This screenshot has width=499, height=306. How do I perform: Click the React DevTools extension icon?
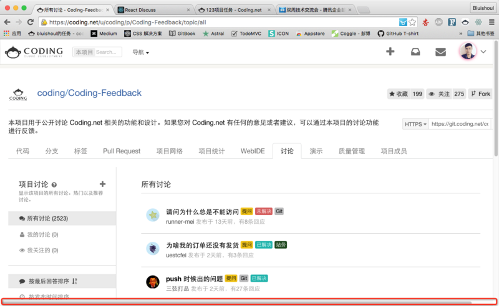click(478, 22)
